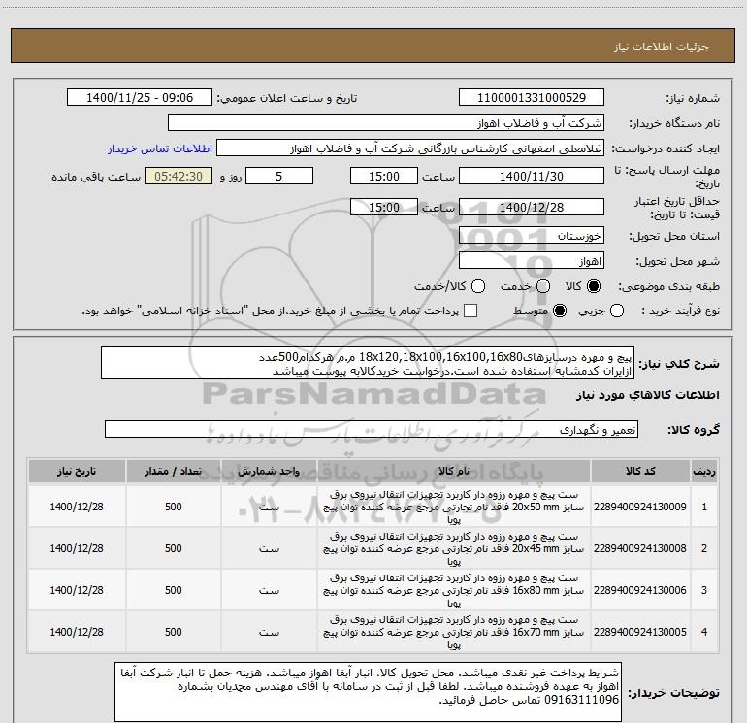747x723 pixels.
Task: Click the response deadline time field 15:00
Action: tap(384, 176)
